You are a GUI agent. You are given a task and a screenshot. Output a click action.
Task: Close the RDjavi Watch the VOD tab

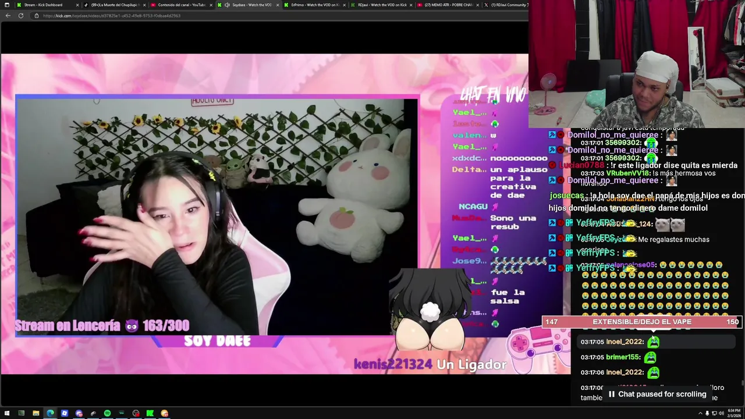point(411,5)
